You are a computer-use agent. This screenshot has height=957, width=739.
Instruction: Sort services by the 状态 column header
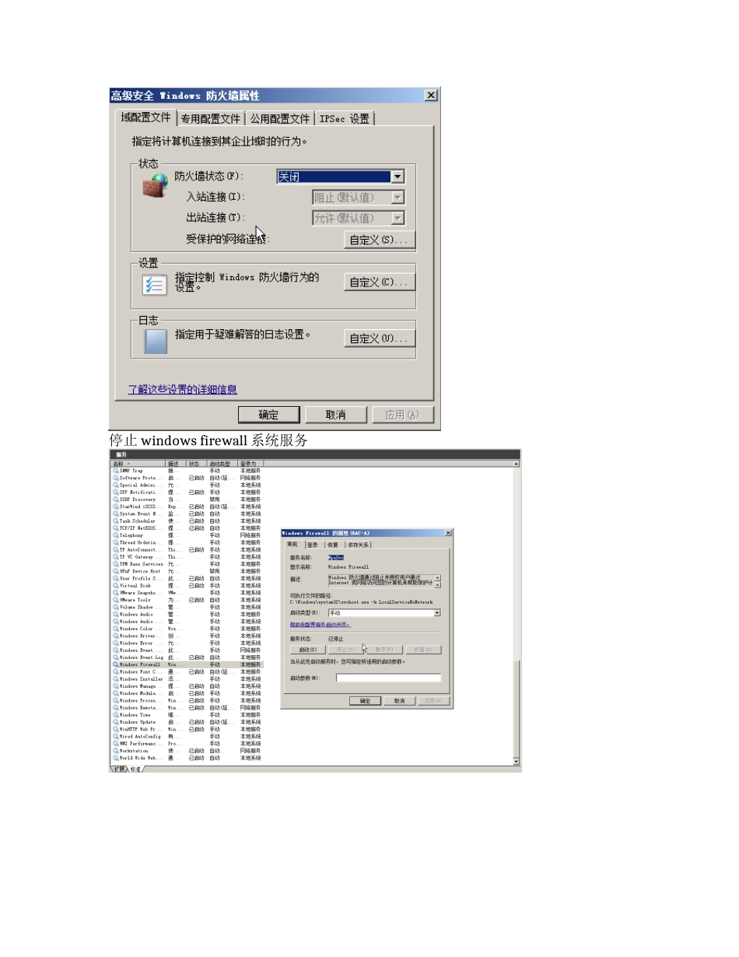pos(196,464)
